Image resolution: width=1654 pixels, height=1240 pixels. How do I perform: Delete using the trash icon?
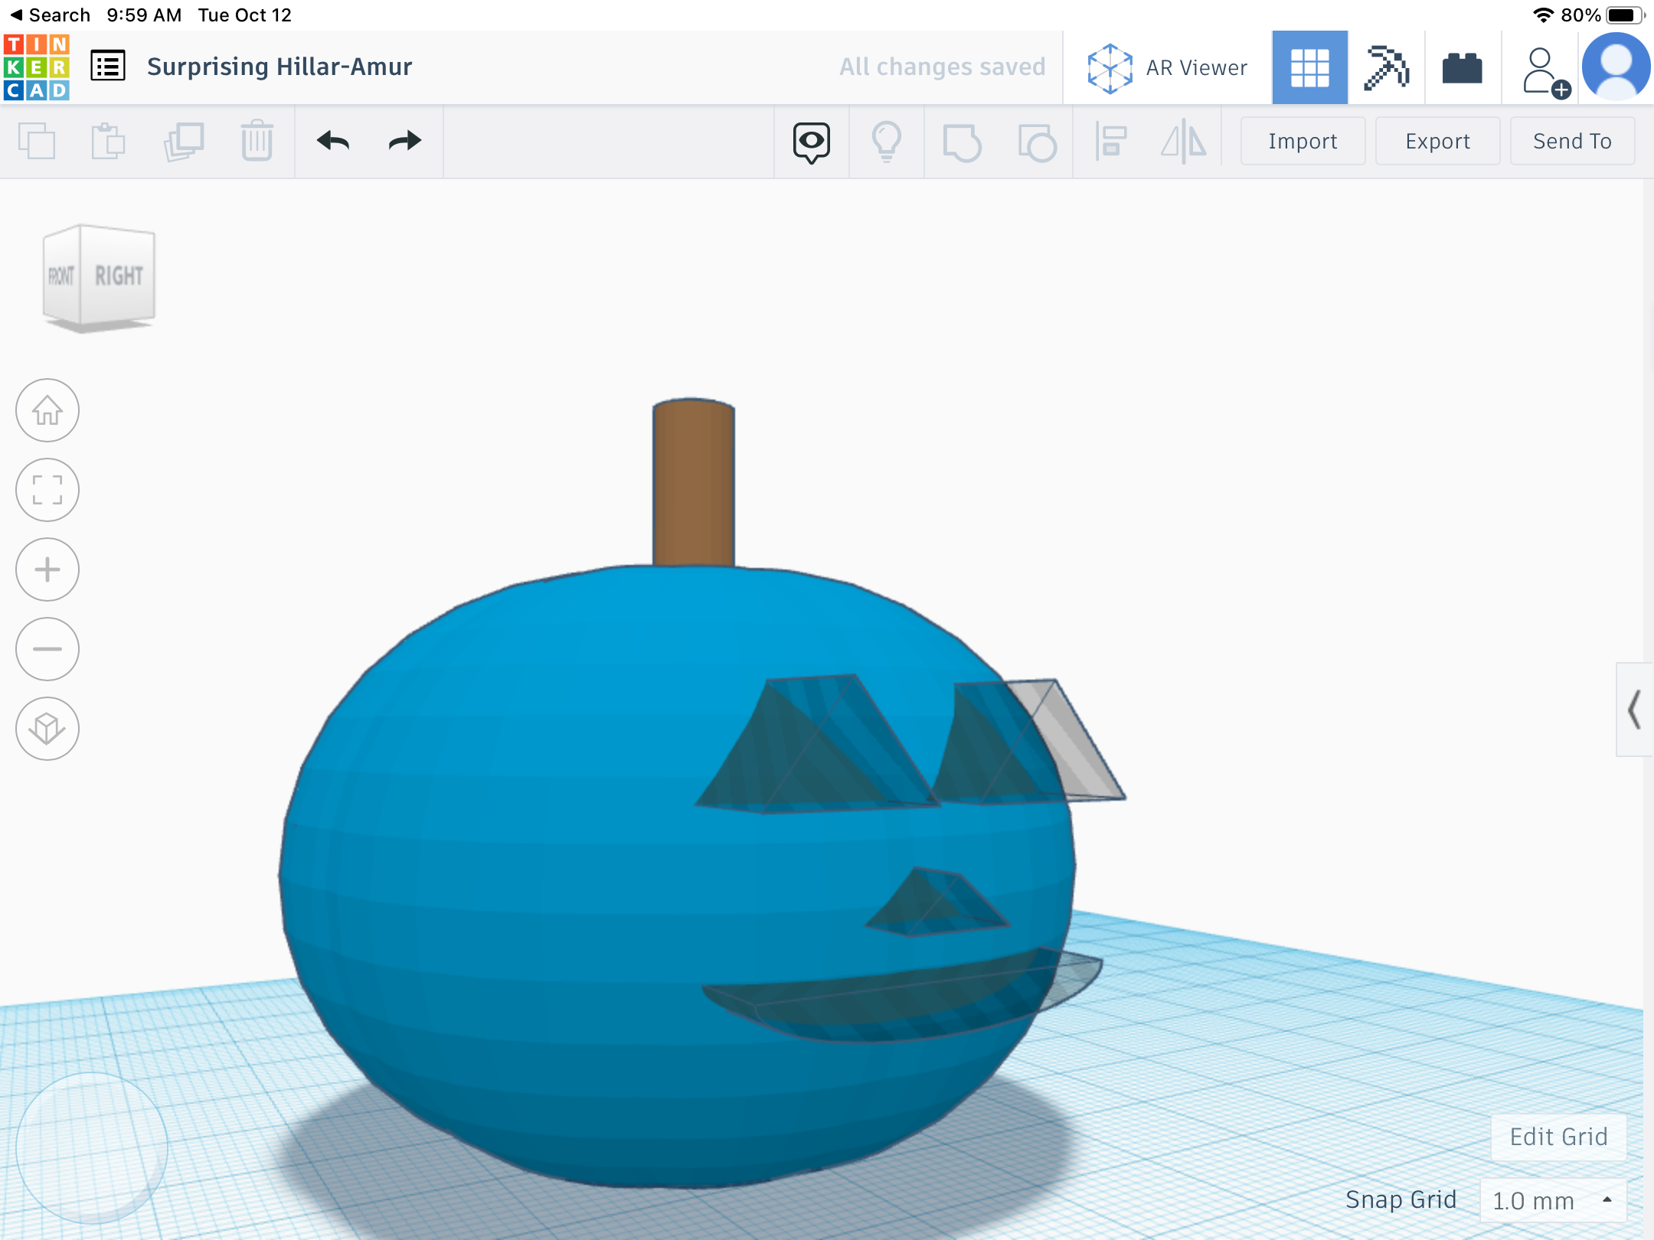(x=257, y=141)
